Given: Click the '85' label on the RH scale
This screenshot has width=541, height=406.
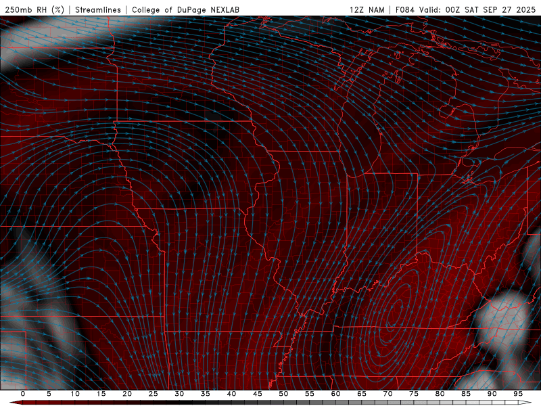Looking at the screenshot, I should (466, 394).
